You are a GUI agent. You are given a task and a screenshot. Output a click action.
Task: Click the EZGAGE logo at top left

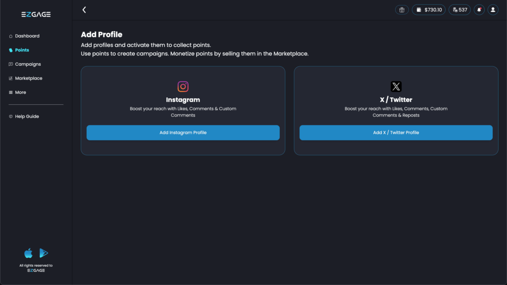point(36,15)
